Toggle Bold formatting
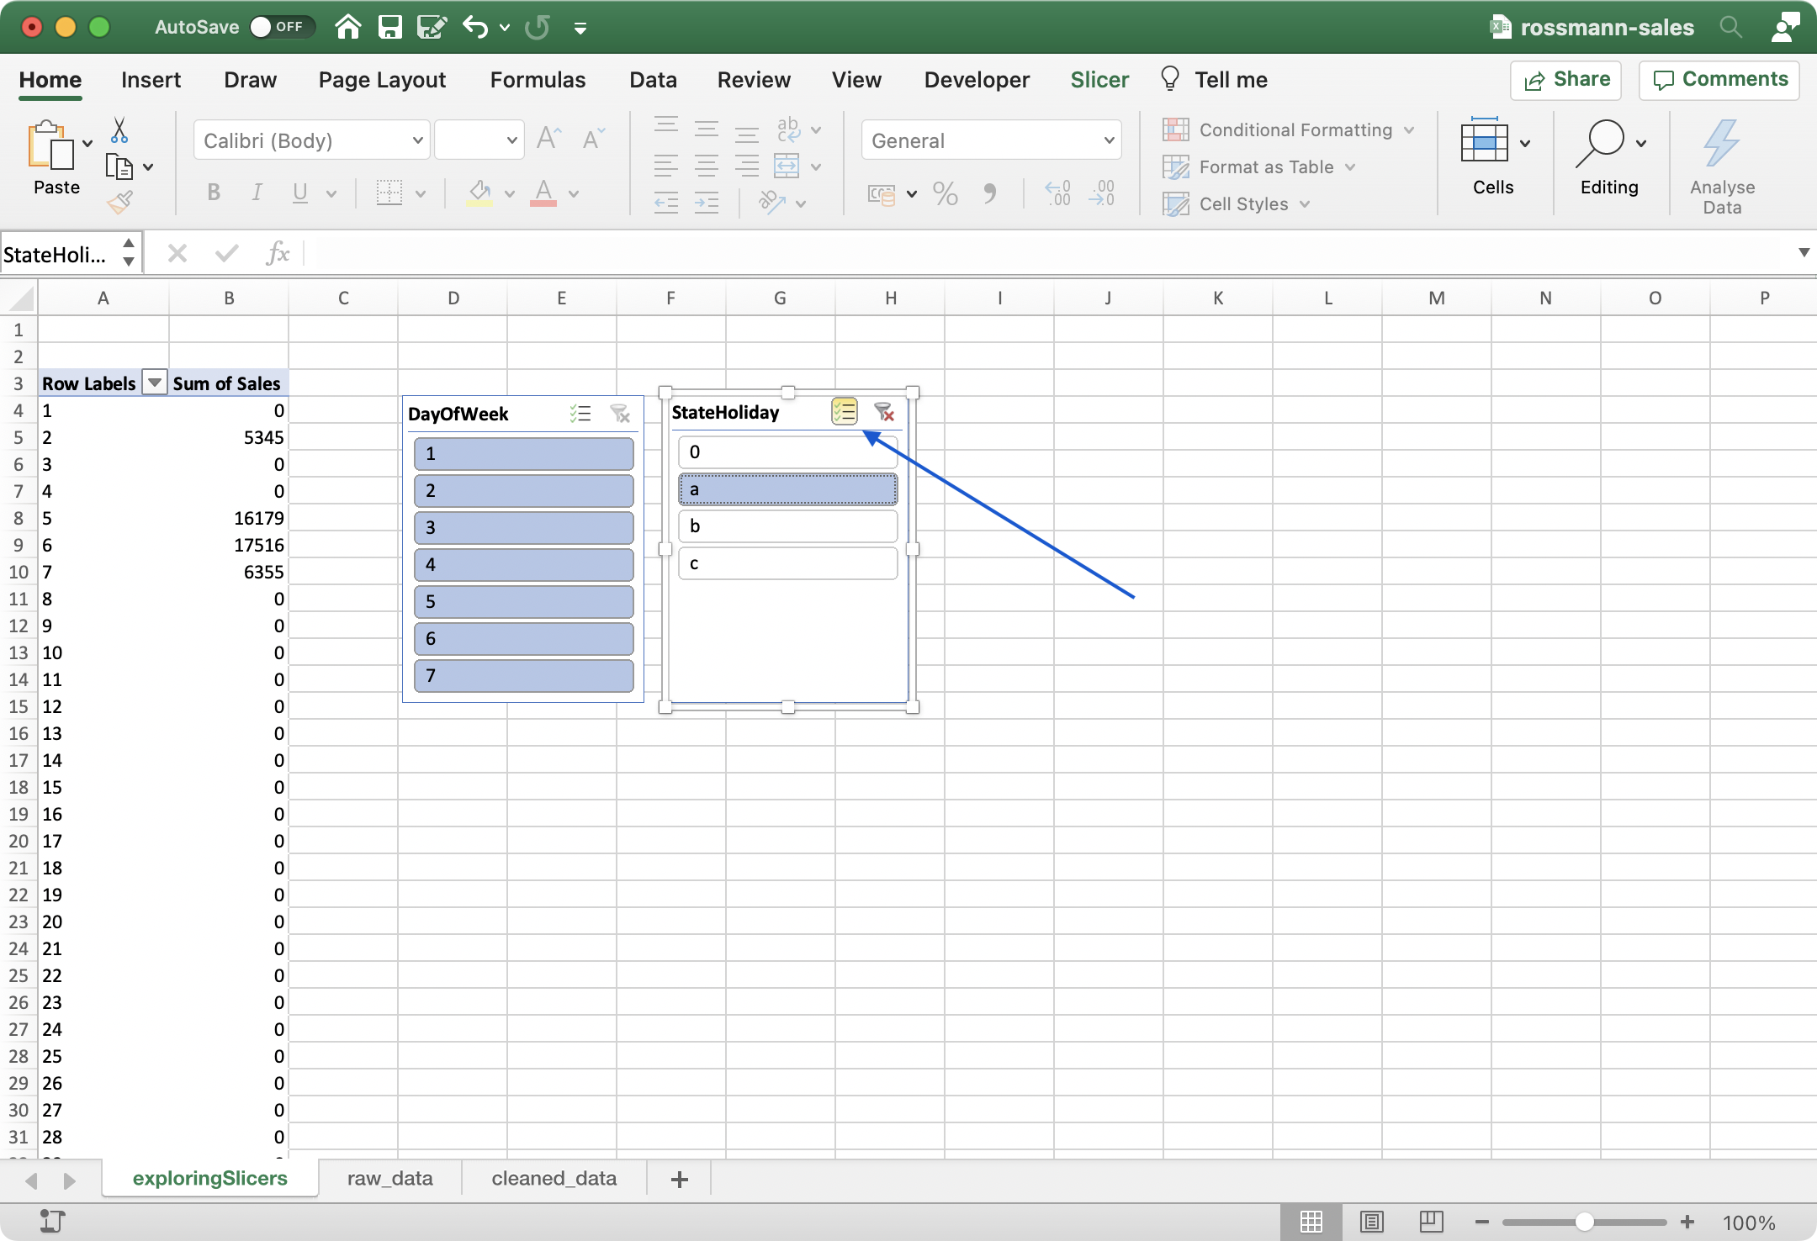Viewport: 1817px width, 1241px height. [x=212, y=193]
